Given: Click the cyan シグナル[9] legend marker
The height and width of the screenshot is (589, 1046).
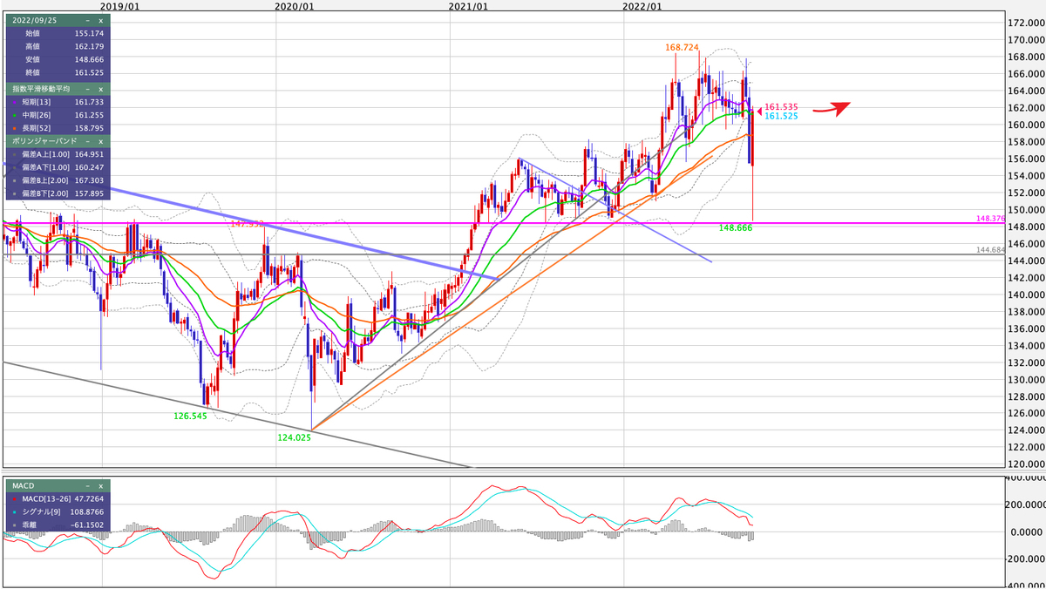Looking at the screenshot, I should [15, 512].
